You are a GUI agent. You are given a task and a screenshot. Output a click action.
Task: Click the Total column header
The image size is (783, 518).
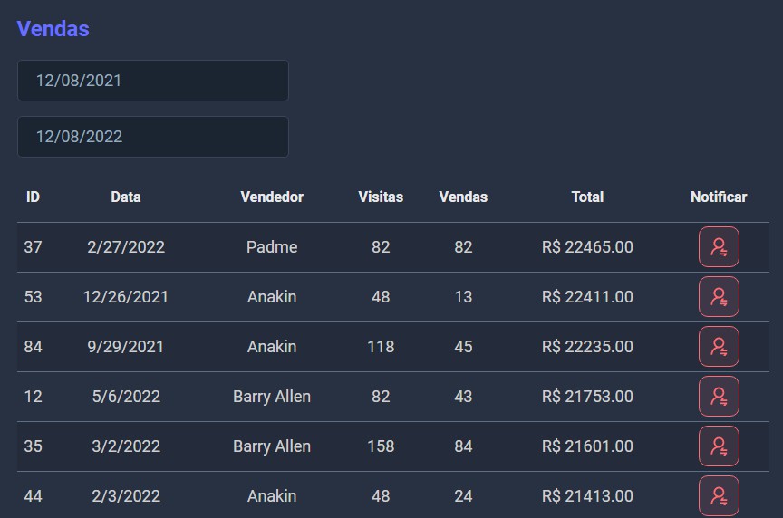pos(587,197)
